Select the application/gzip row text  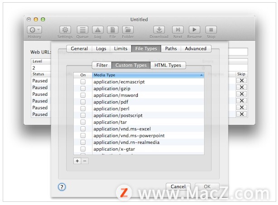(x=112, y=89)
